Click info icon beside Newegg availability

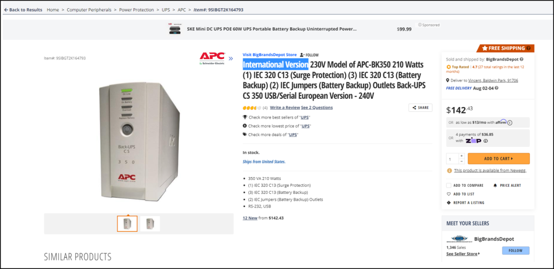[449, 171]
